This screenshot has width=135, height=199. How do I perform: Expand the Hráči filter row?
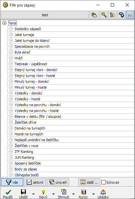pos(11,58)
